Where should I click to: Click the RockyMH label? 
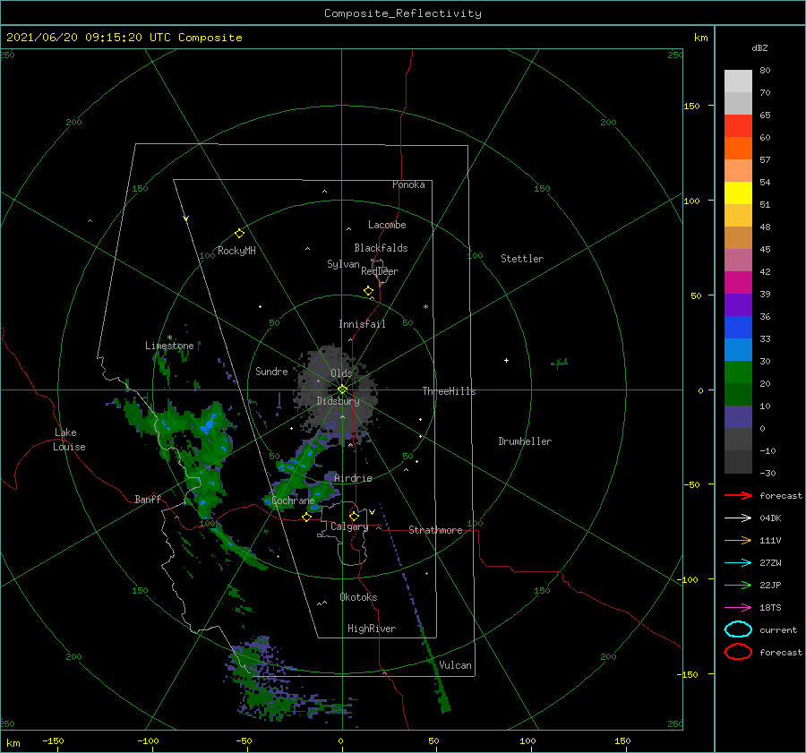point(236,251)
